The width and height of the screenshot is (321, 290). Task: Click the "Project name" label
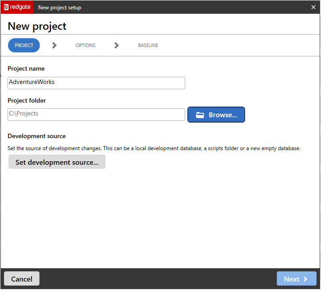coord(26,69)
